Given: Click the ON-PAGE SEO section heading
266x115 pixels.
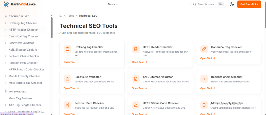Looking at the screenshot, I should pyautogui.click(x=18, y=92).
